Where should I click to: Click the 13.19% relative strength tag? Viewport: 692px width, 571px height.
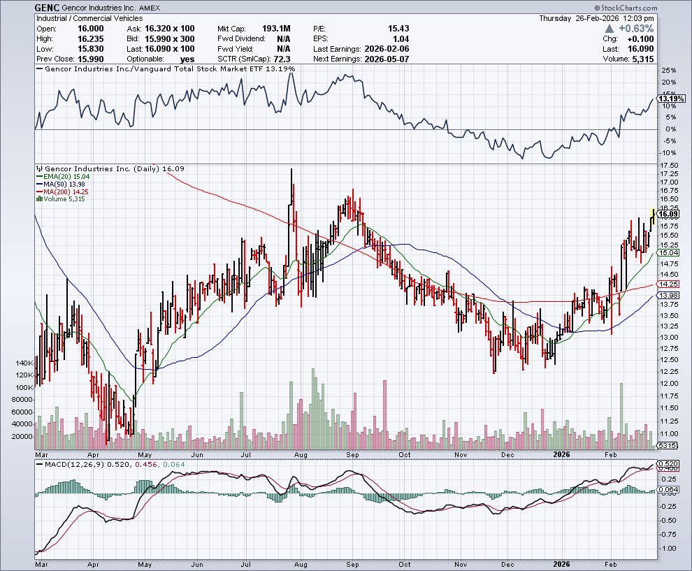(672, 99)
